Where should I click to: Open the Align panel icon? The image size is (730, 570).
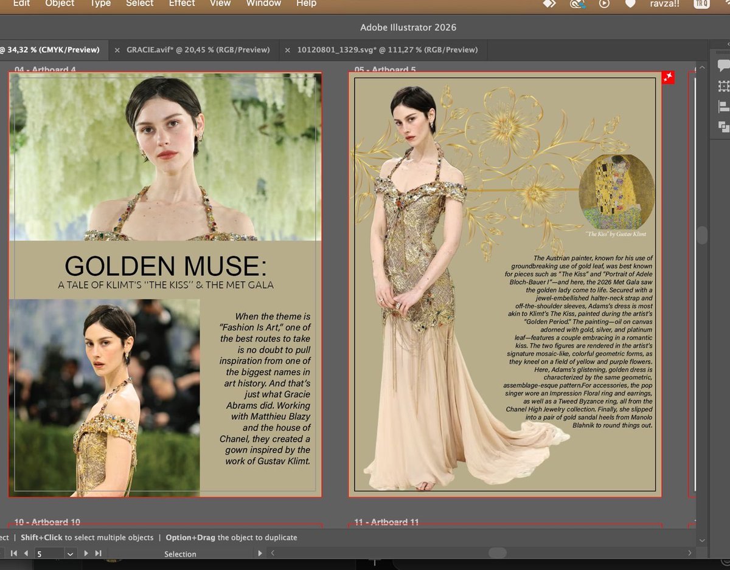tap(723, 106)
